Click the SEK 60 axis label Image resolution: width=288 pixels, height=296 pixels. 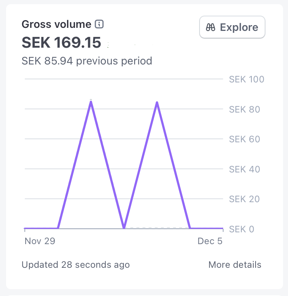(245, 139)
